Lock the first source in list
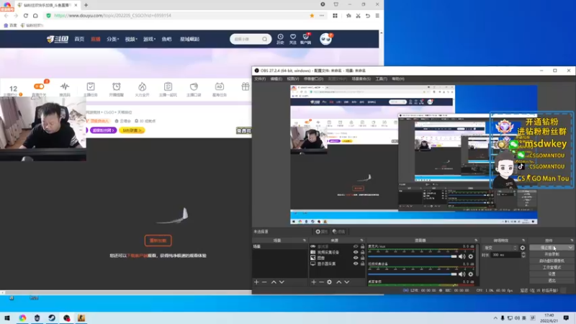The height and width of the screenshot is (324, 576). coord(363,246)
